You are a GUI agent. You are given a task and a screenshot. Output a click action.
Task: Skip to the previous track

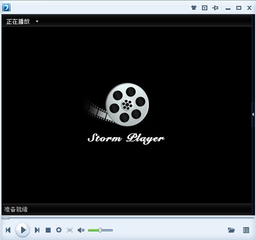pos(8,230)
